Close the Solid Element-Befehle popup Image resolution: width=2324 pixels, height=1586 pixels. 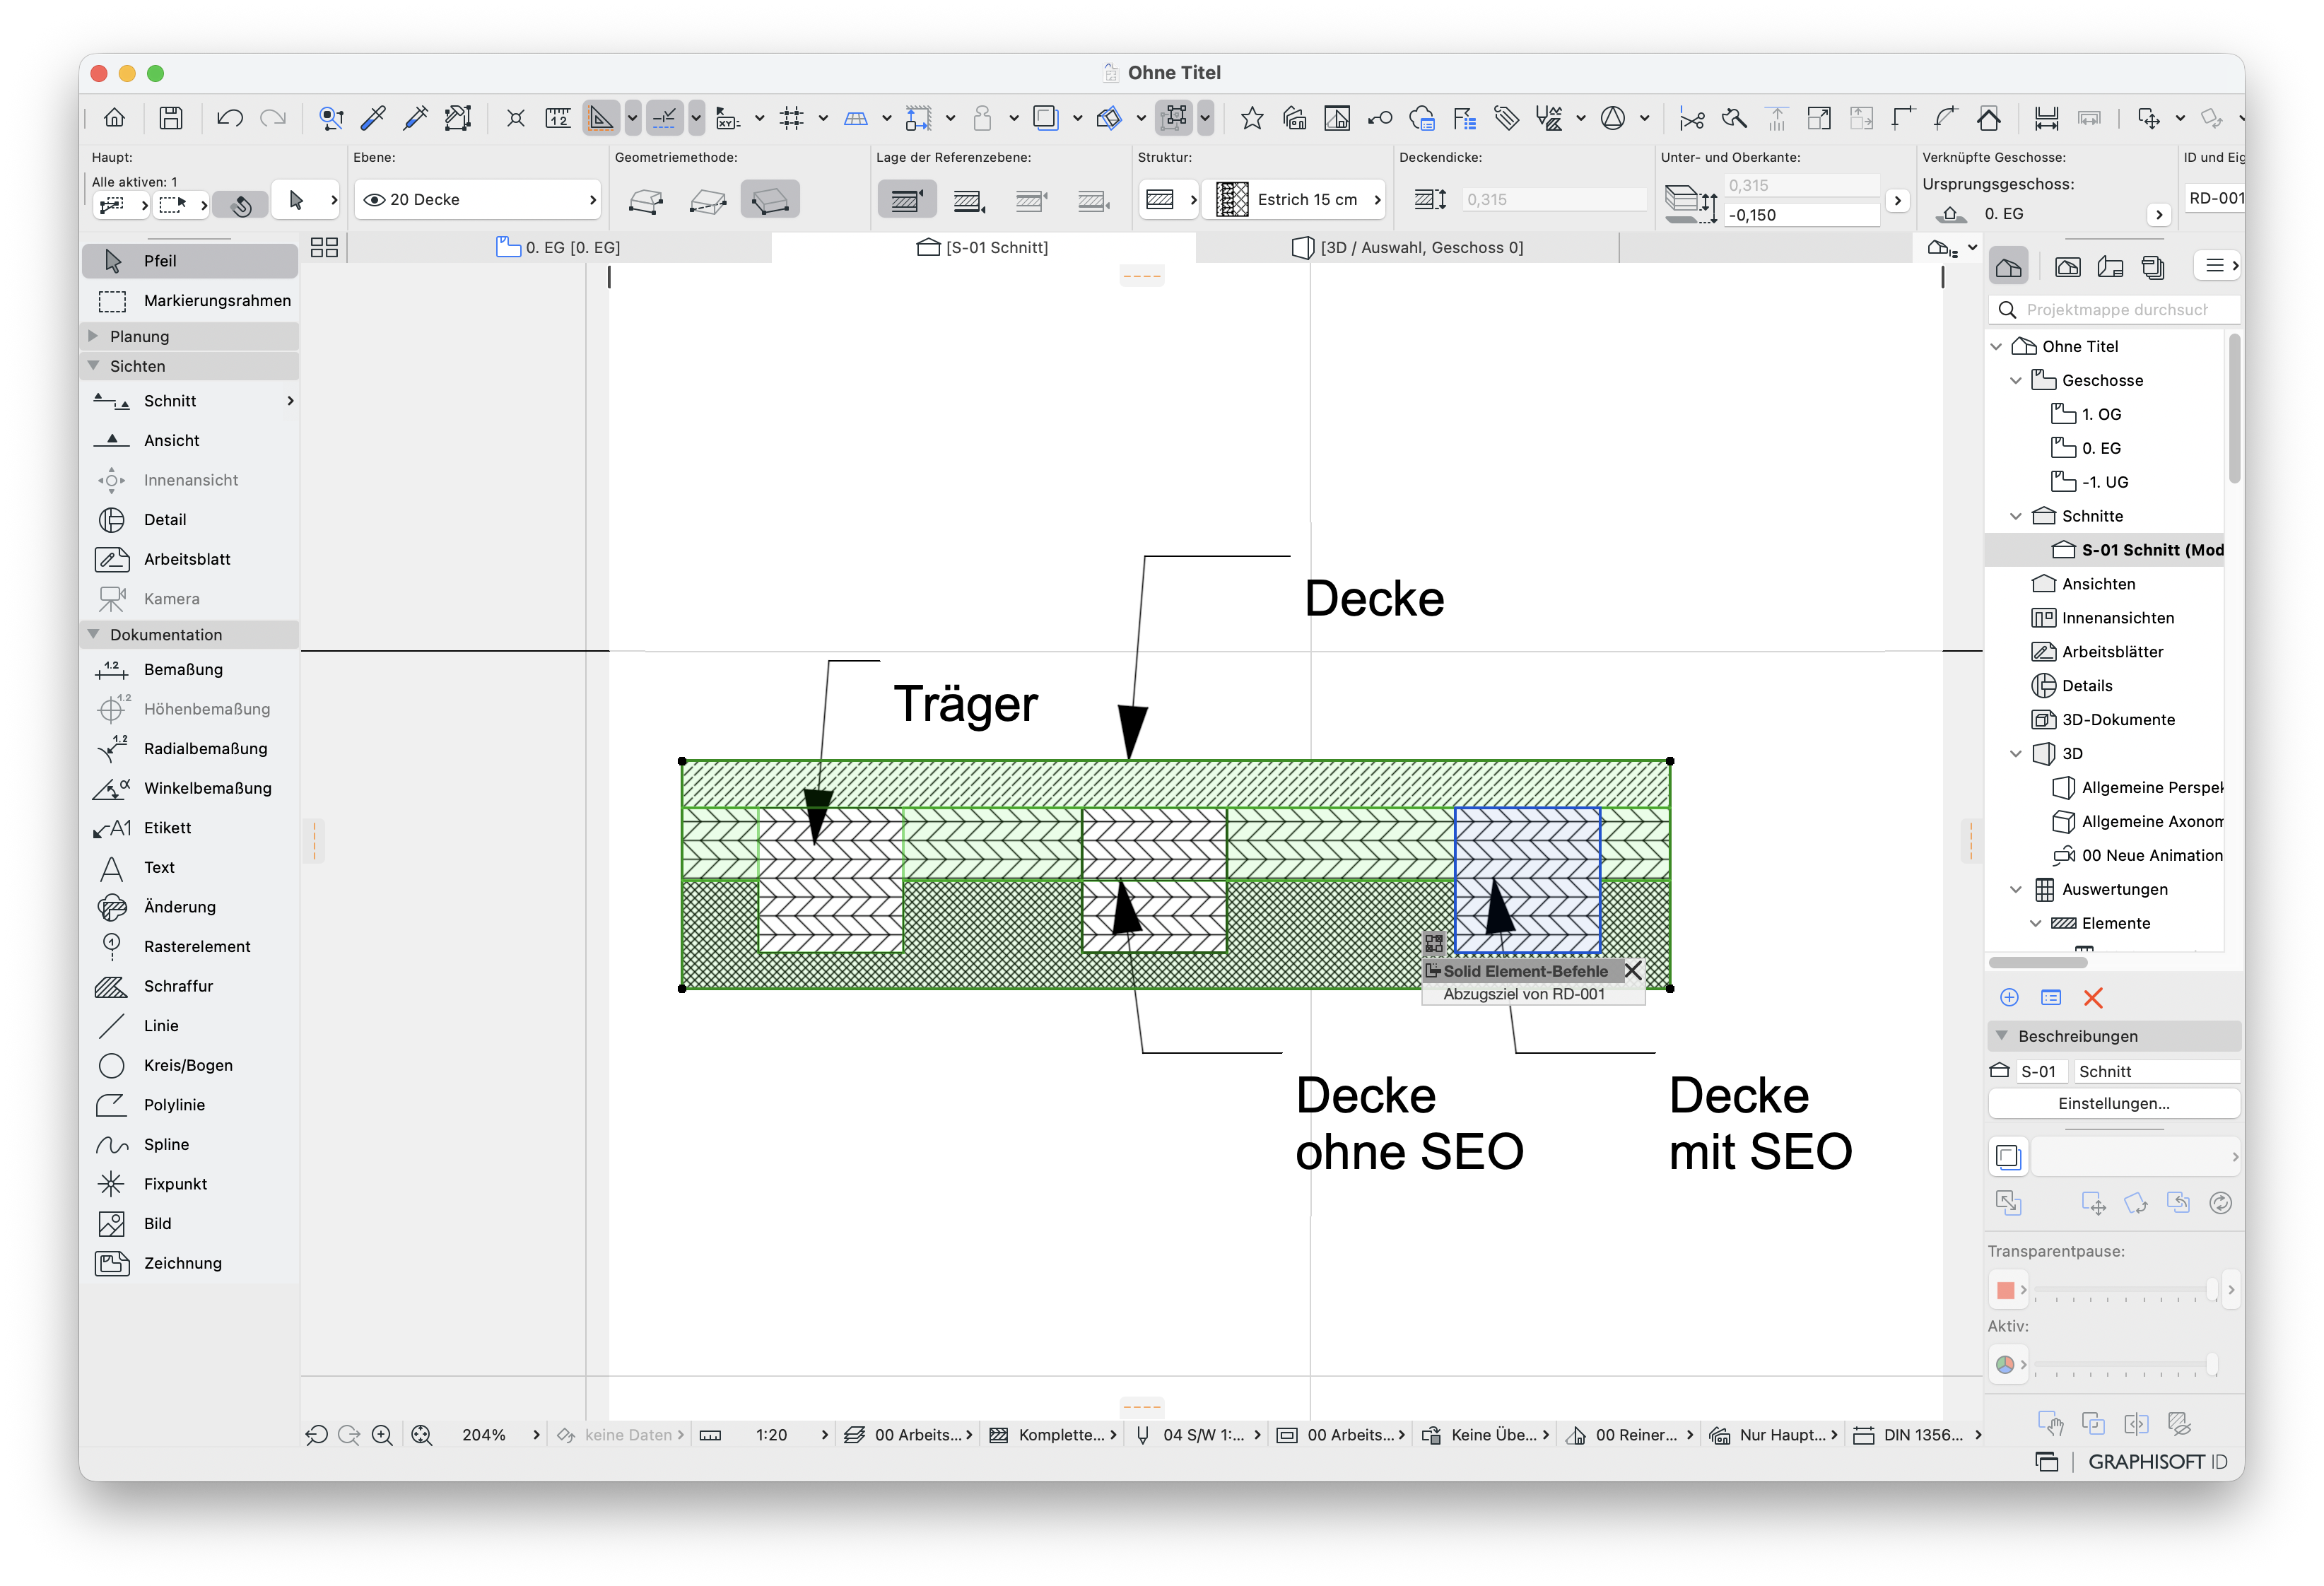(x=1632, y=971)
